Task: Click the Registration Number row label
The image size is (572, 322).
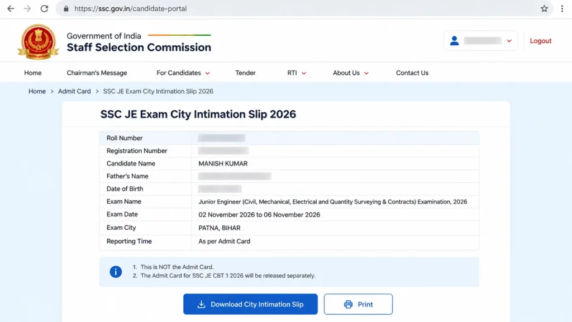Action: click(137, 151)
